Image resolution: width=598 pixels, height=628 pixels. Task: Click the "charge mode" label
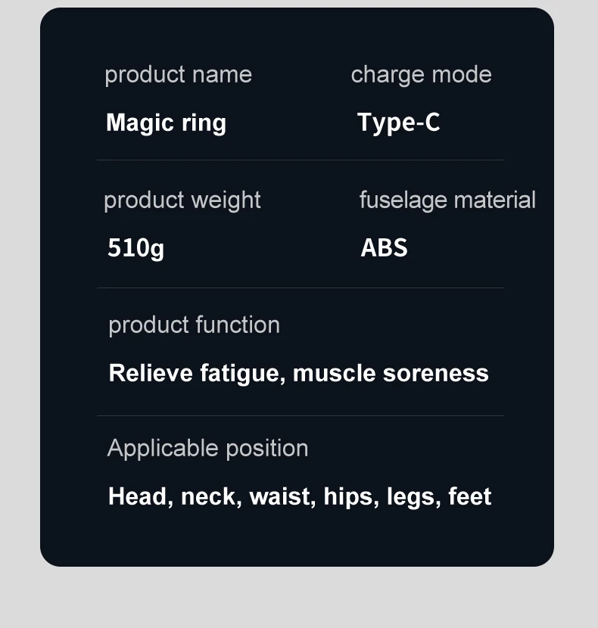pyautogui.click(x=421, y=75)
